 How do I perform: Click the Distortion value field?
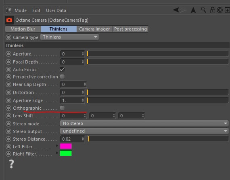coord(72,92)
